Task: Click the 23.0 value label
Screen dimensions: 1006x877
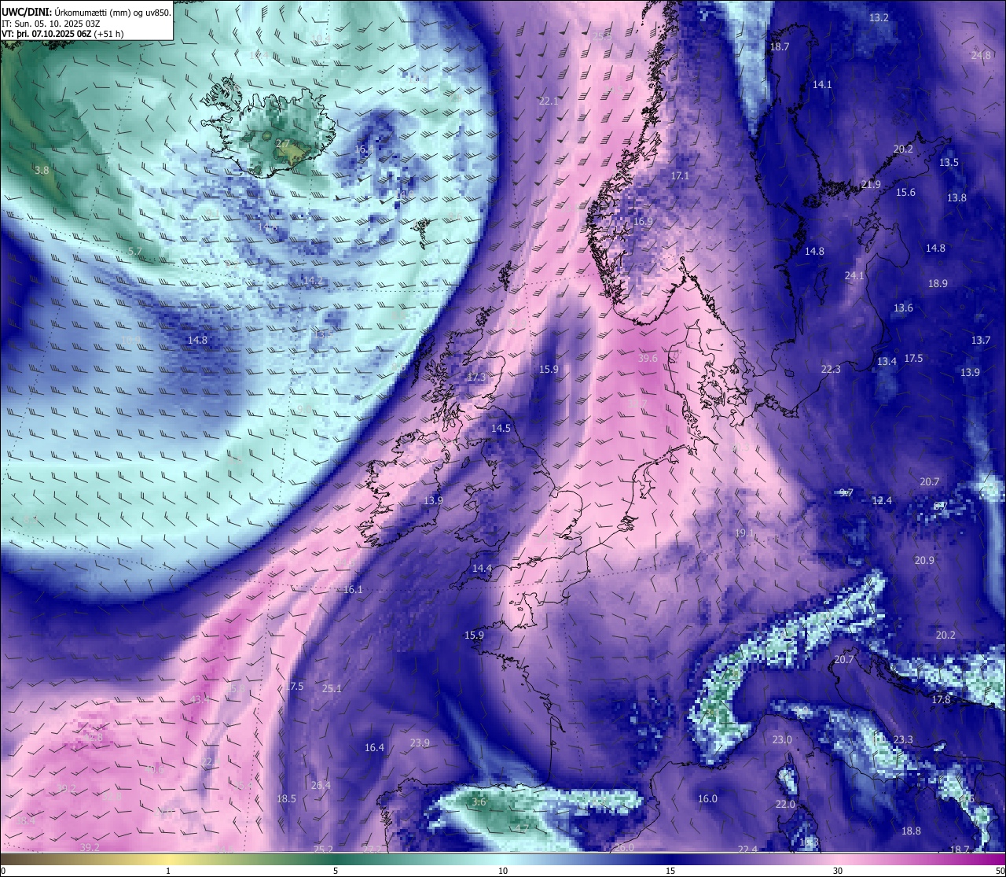Action: point(782,739)
